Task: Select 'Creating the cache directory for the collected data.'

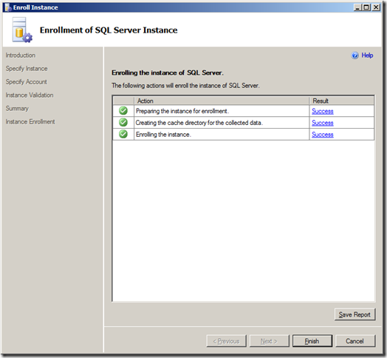Action: pyautogui.click(x=199, y=123)
